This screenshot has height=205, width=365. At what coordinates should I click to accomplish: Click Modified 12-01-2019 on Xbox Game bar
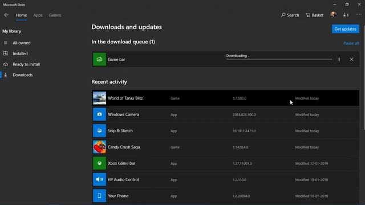click(311, 163)
